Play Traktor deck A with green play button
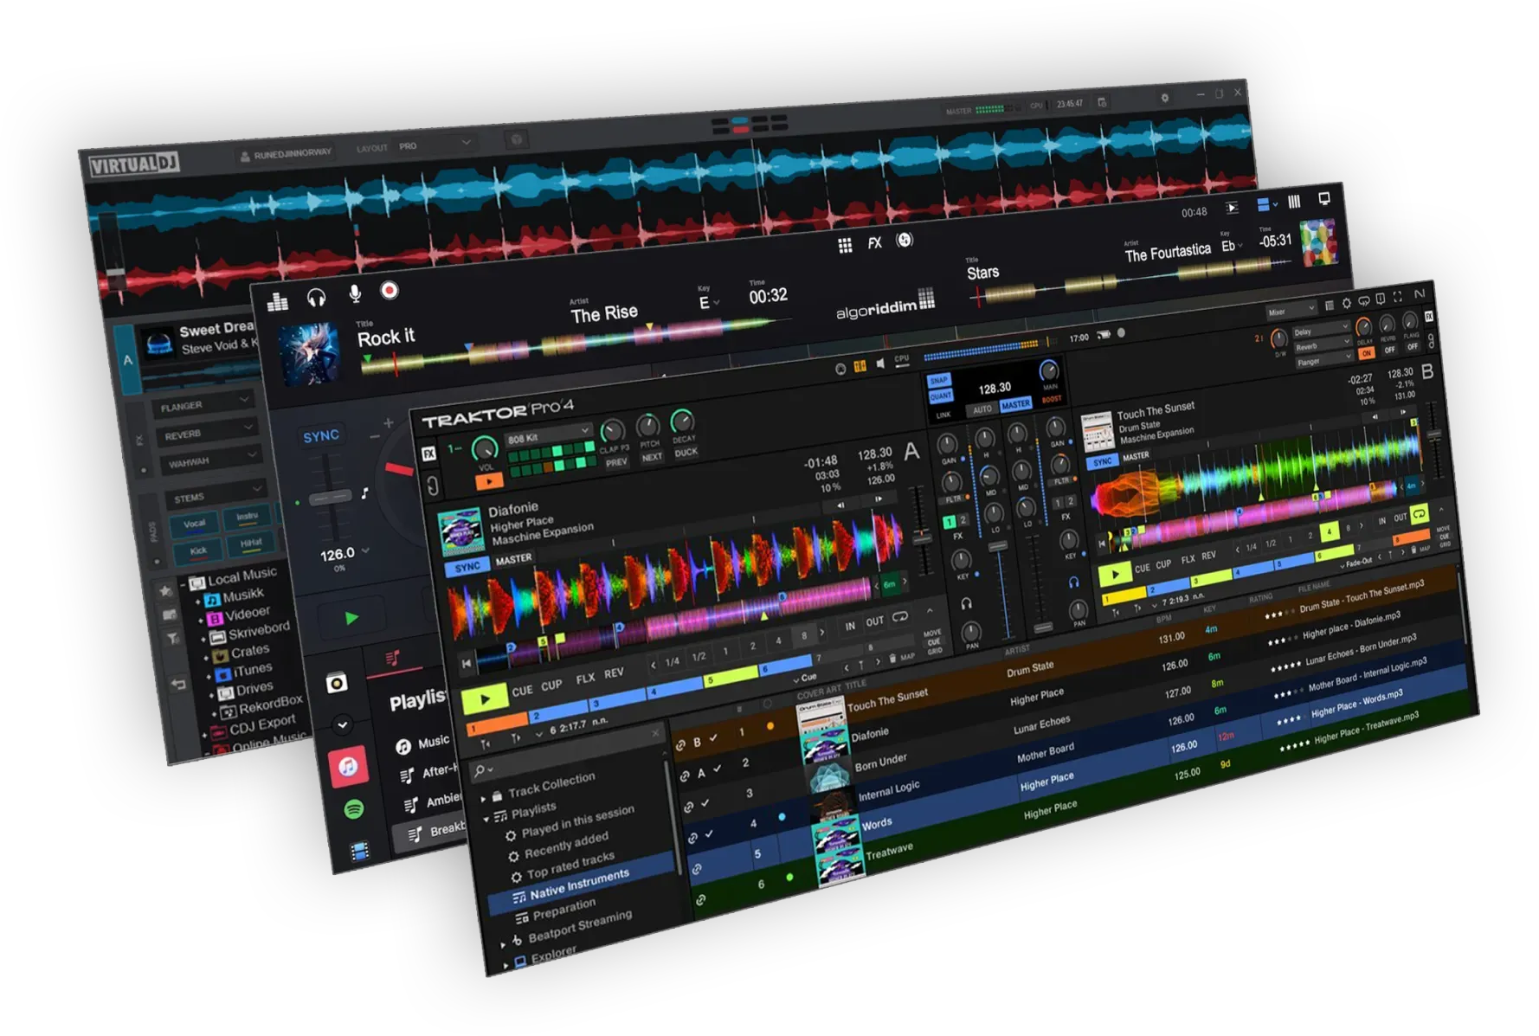This screenshot has width=1539, height=1036. (x=484, y=698)
